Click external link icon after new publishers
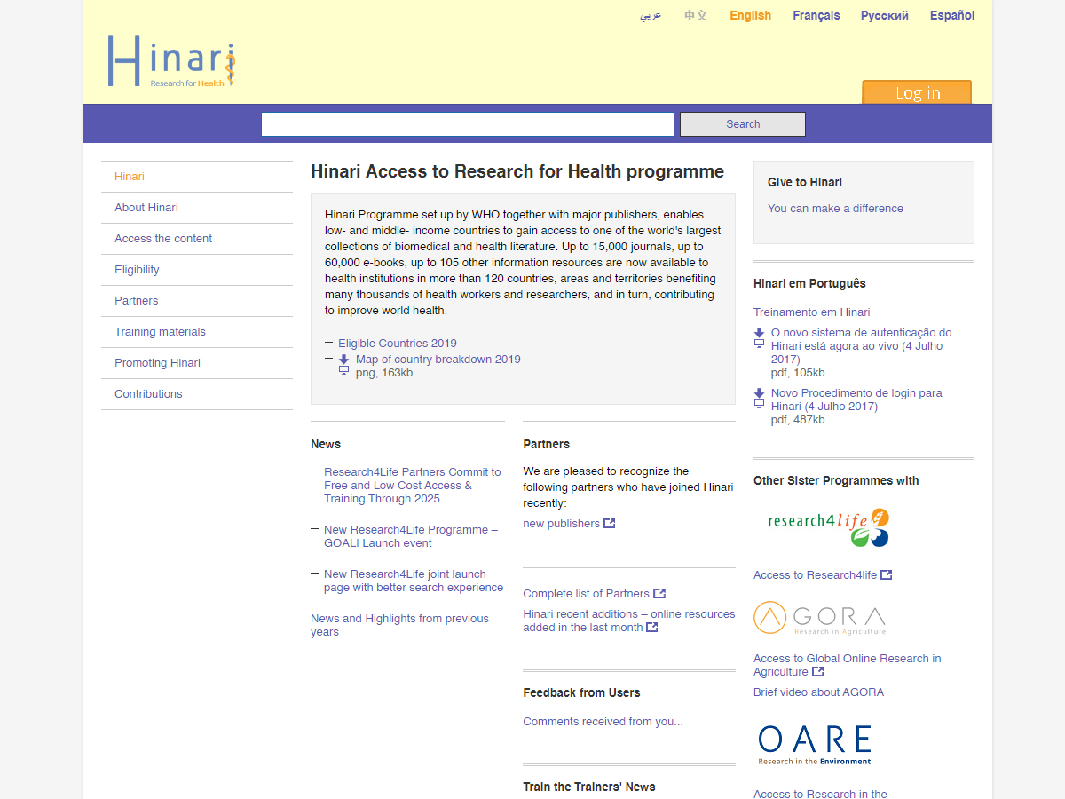 (x=610, y=524)
